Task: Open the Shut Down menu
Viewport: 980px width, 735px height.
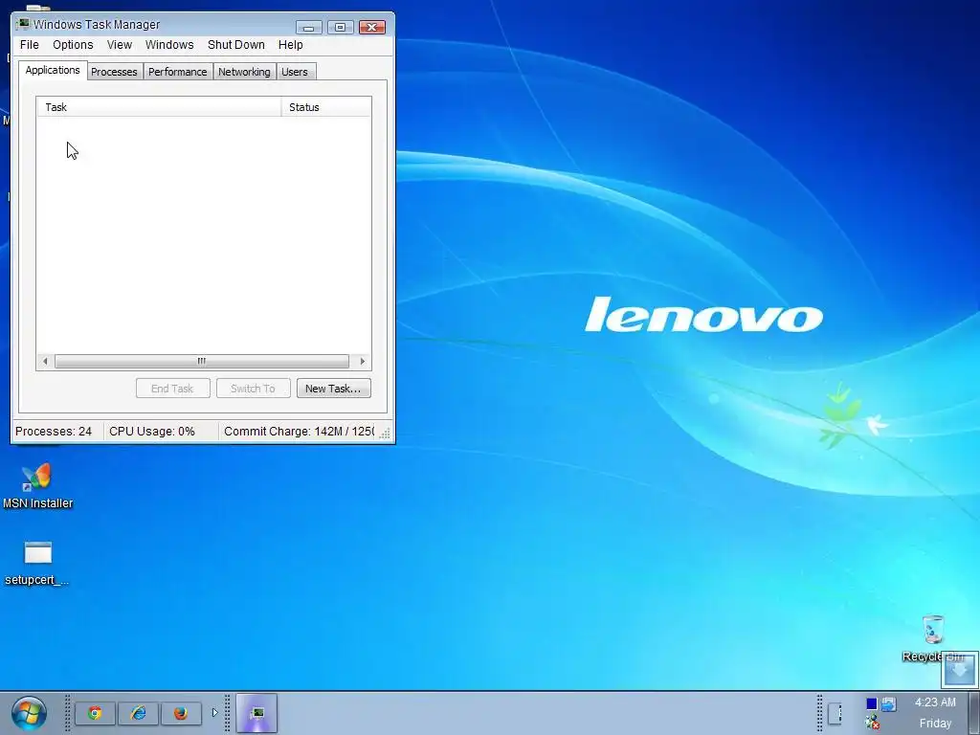Action: click(x=236, y=45)
